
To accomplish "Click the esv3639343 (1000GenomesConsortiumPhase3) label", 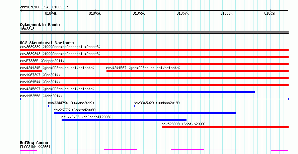I will (60, 54).
